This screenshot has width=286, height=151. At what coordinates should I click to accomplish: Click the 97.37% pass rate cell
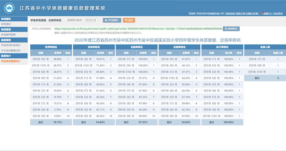(x=143, y=78)
